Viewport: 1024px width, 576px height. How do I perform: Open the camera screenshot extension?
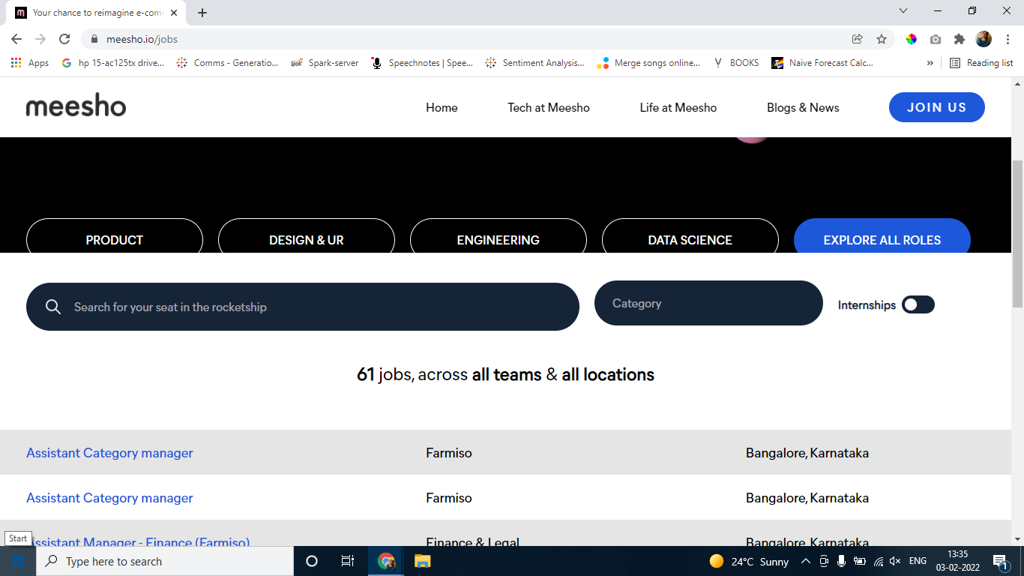(936, 39)
